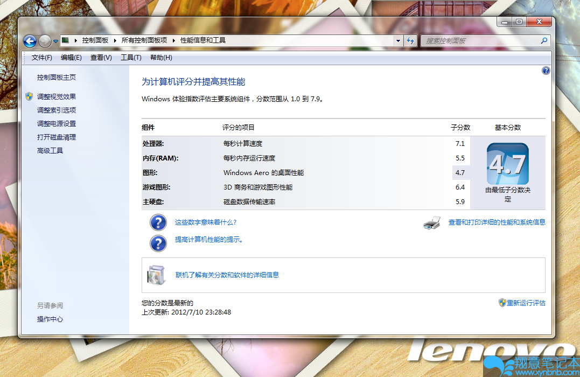Open the address bar history dropdown

pyautogui.click(x=398, y=41)
